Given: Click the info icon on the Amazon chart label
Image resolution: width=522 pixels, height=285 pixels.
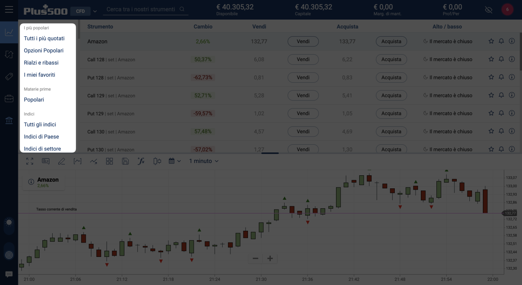Looking at the screenshot, I should tap(31, 182).
